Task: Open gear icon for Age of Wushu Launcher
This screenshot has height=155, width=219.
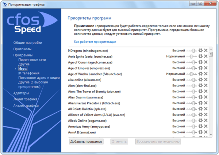Action: 200,74
